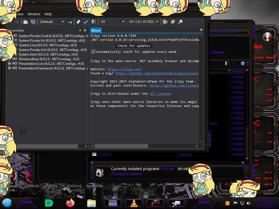Open the MIT License link

(160, 94)
